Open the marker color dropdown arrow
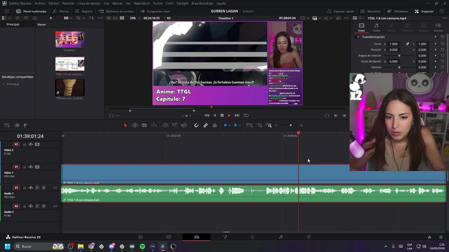 240,125
